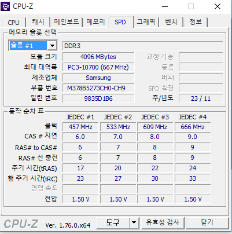Click the 도구 tools button
Image resolution: width=232 pixels, height=234 pixels.
[x=112, y=223]
